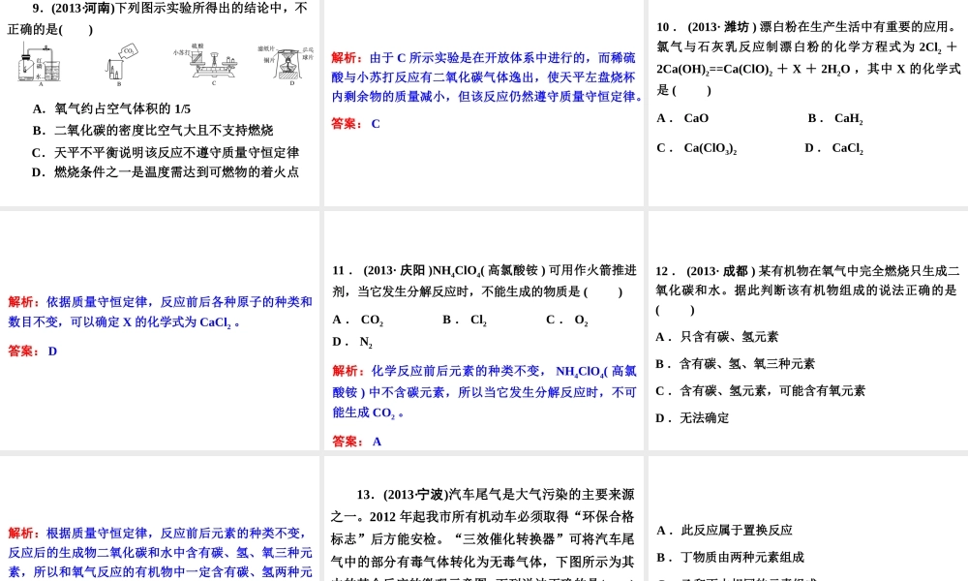Choose option C '含有碳、氢元素，可能含有氧元素'

tap(761, 391)
